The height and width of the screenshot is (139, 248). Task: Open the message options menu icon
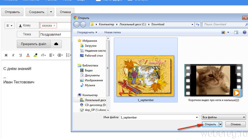click(9, 25)
